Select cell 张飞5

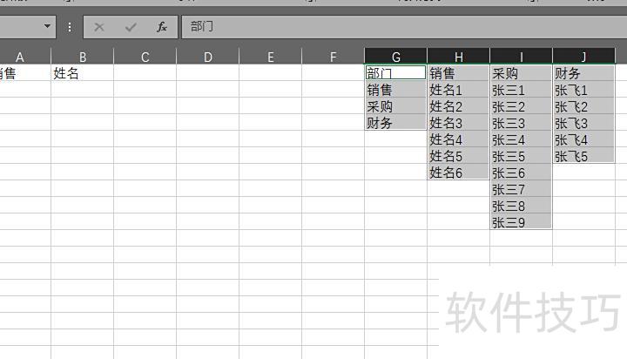pyautogui.click(x=583, y=156)
